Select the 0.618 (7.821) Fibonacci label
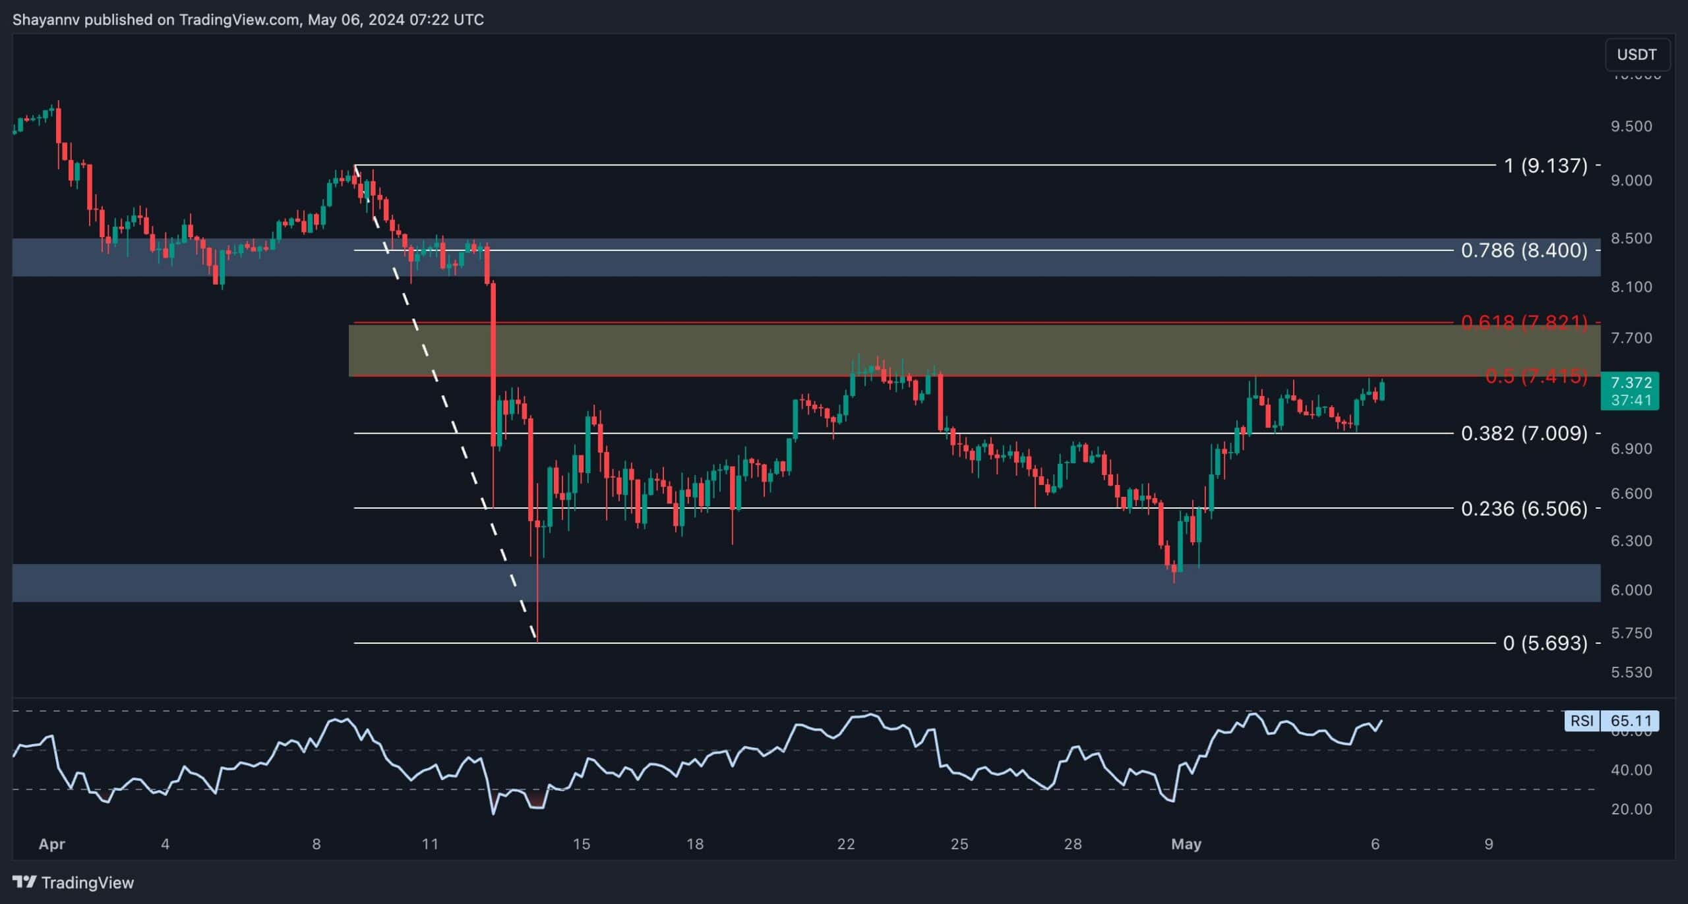Viewport: 1688px width, 904px height. click(1523, 322)
